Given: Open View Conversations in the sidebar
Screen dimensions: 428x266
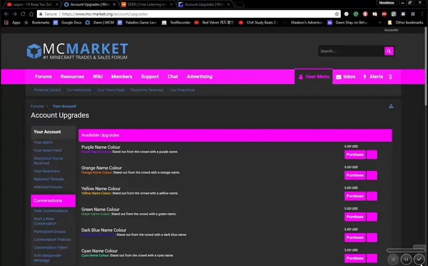Looking at the screenshot, I should point(50,210).
